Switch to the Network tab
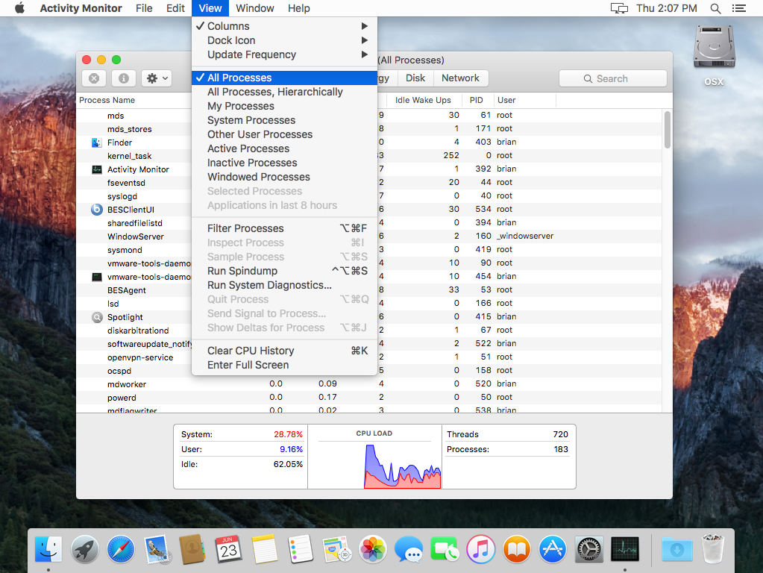The height and width of the screenshot is (573, 763). point(460,78)
